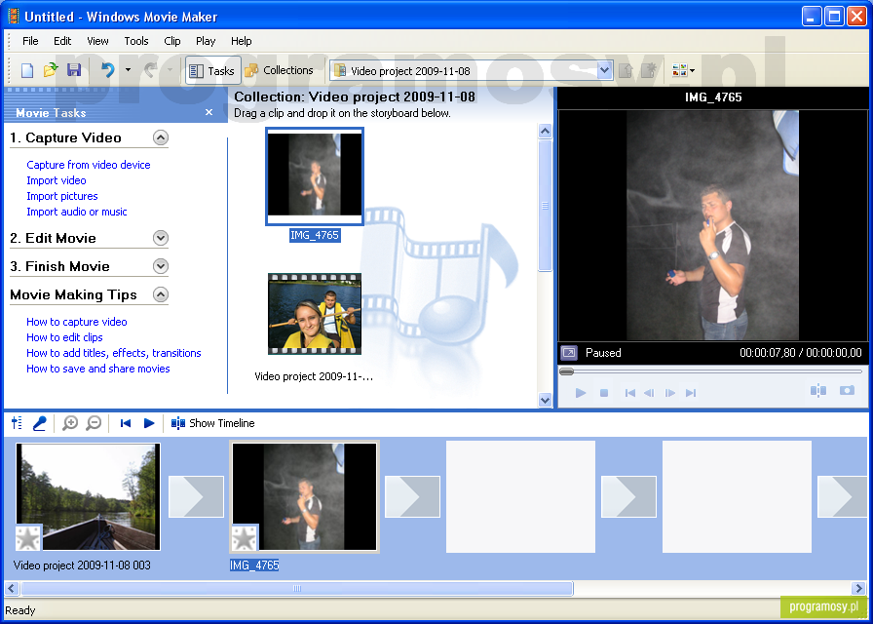Image resolution: width=873 pixels, height=624 pixels.
Task: Save project with floppy disk icon
Action: [74, 70]
